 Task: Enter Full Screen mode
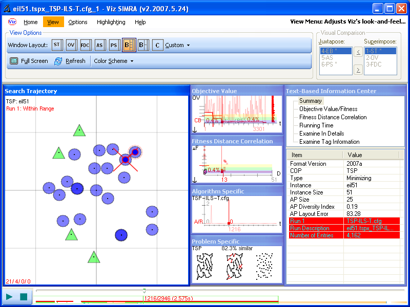click(29, 61)
